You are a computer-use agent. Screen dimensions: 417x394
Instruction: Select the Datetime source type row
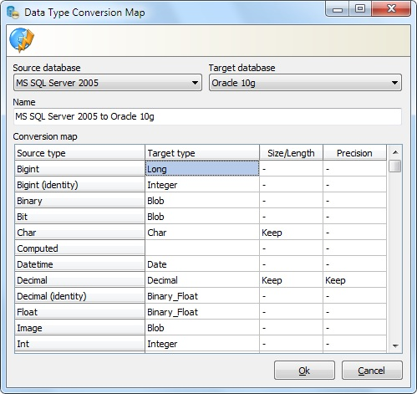80,264
